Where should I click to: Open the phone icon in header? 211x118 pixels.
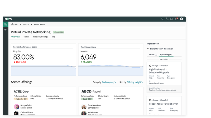point(167,19)
